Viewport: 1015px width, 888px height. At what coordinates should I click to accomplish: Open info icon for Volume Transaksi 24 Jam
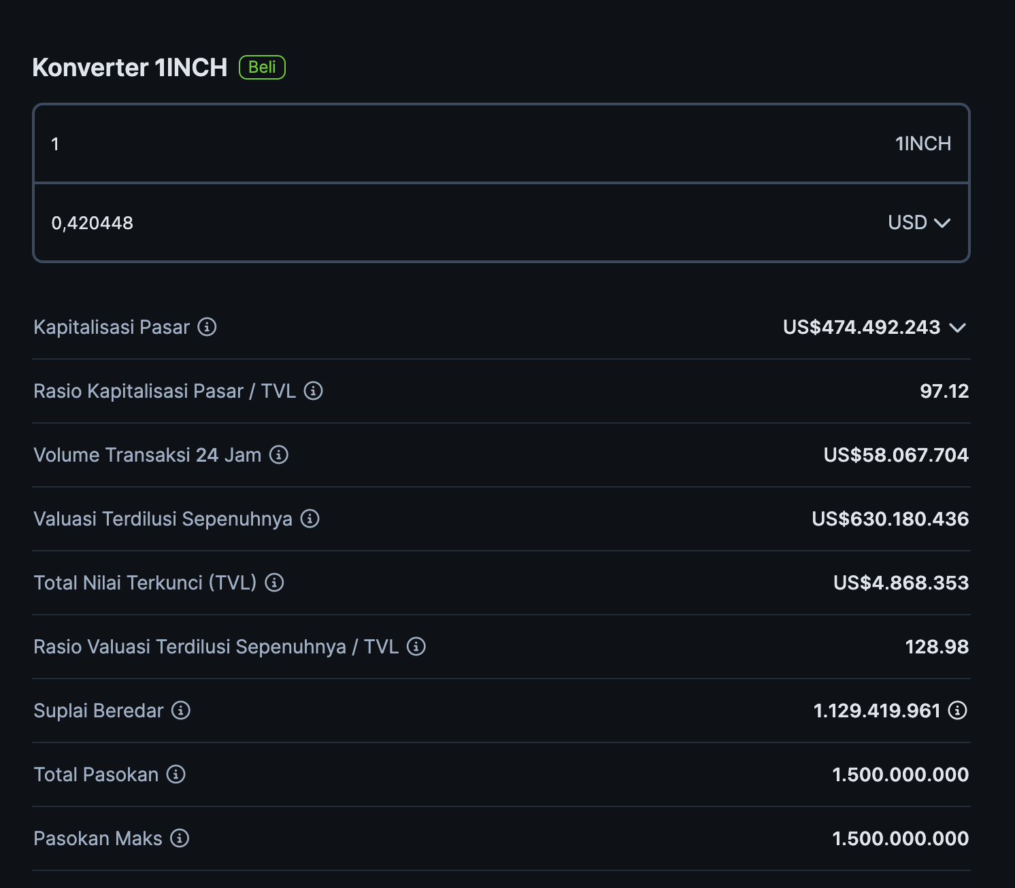click(279, 455)
